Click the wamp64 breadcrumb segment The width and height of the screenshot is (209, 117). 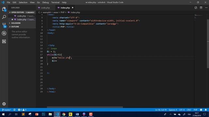47,12
